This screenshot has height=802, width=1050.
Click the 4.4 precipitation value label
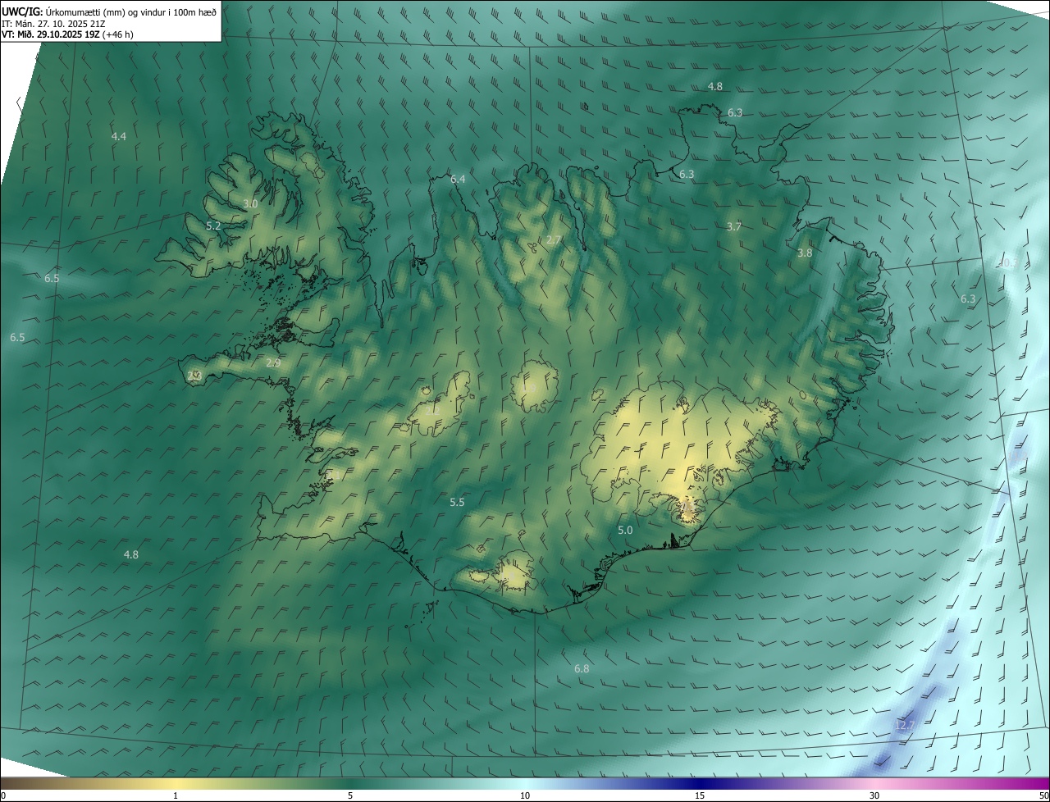click(x=119, y=136)
